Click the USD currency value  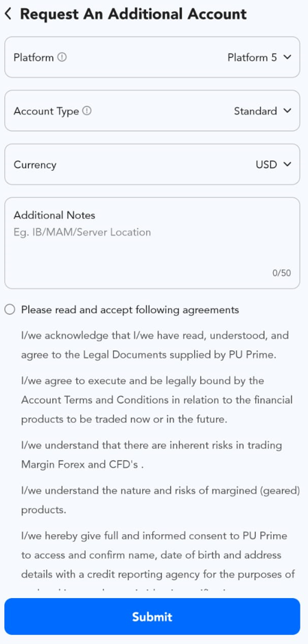pos(267,164)
